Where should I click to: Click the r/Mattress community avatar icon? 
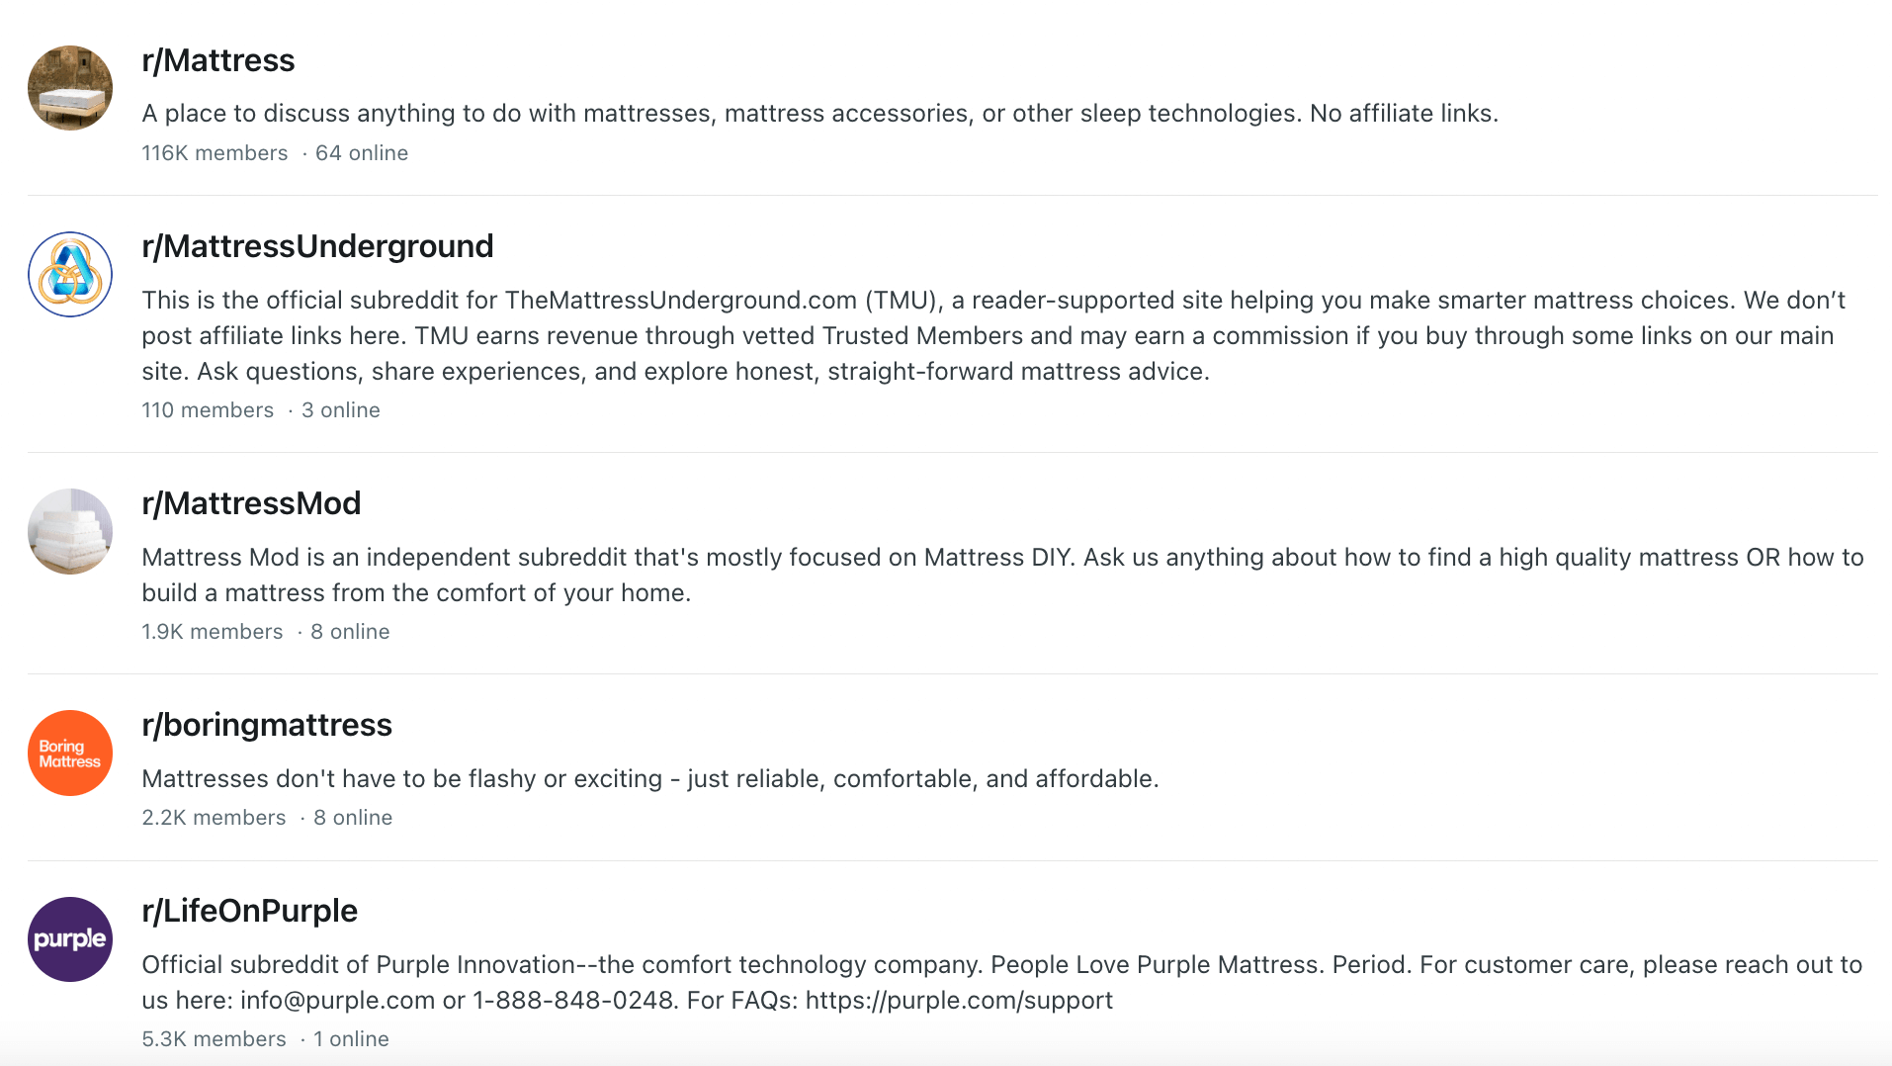pos(69,88)
